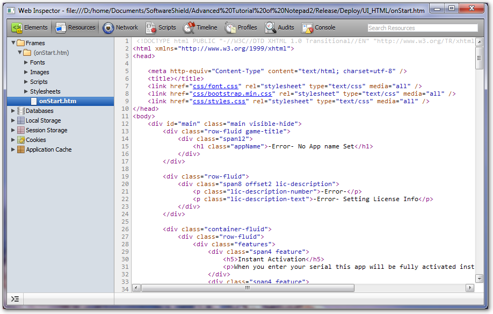Click the vertical scrollbar thumb
493x314 pixels.
coord(479,58)
